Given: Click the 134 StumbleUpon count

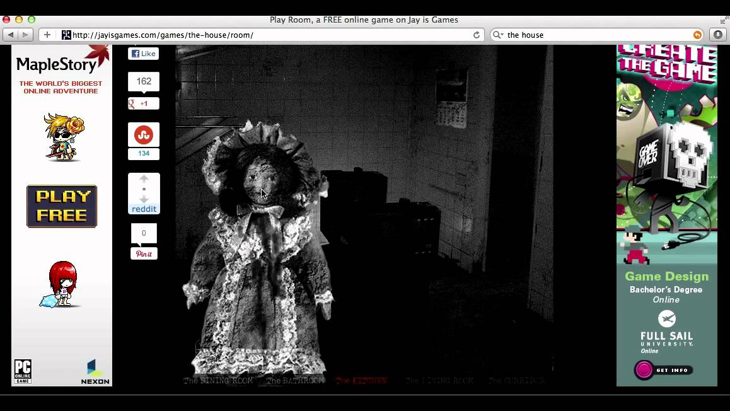Looking at the screenshot, I should pyautogui.click(x=143, y=154).
